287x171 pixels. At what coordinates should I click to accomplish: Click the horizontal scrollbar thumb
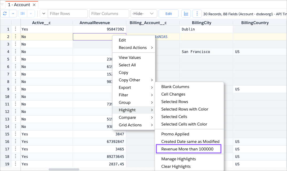(64, 169)
